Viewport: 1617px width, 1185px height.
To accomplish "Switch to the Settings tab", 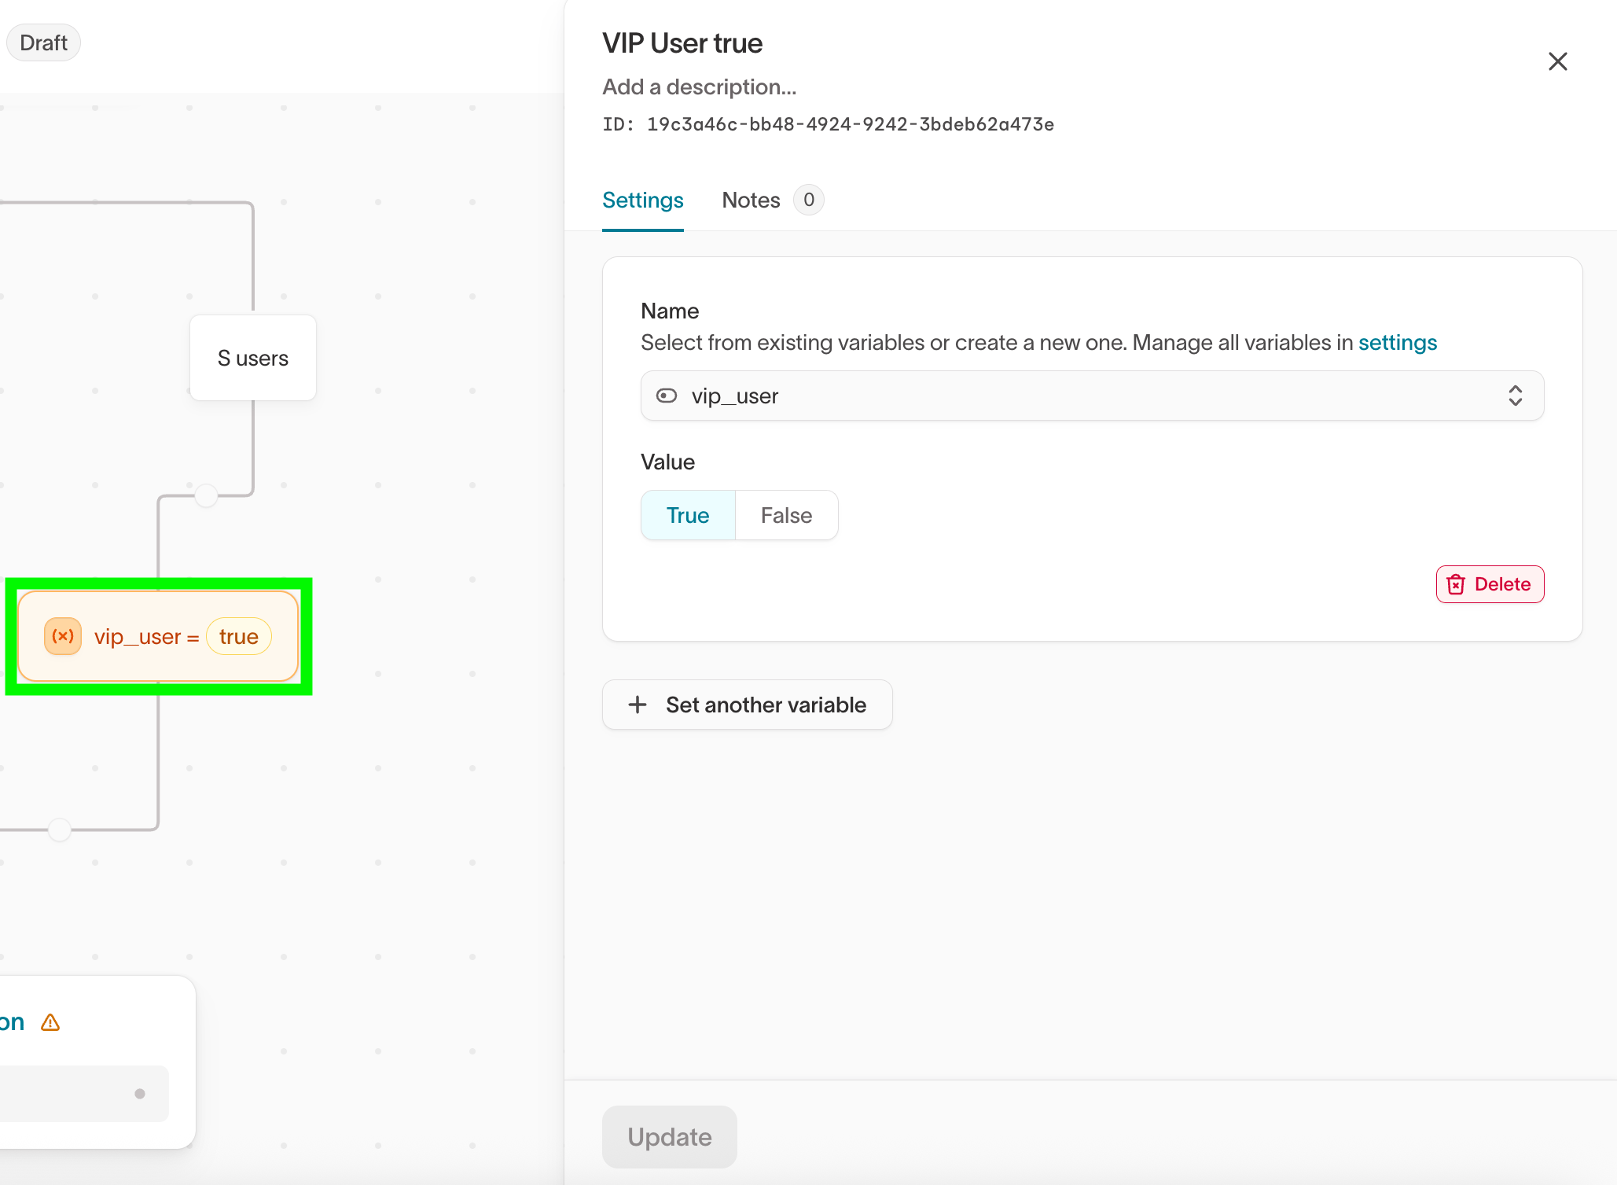I will pos(642,201).
